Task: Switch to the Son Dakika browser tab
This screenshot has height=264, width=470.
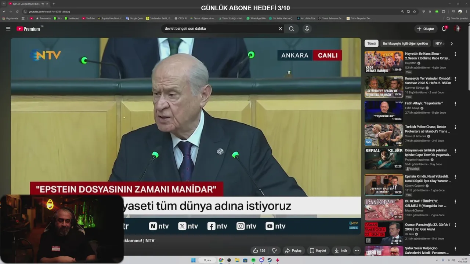Action: pyautogui.click(x=29, y=4)
